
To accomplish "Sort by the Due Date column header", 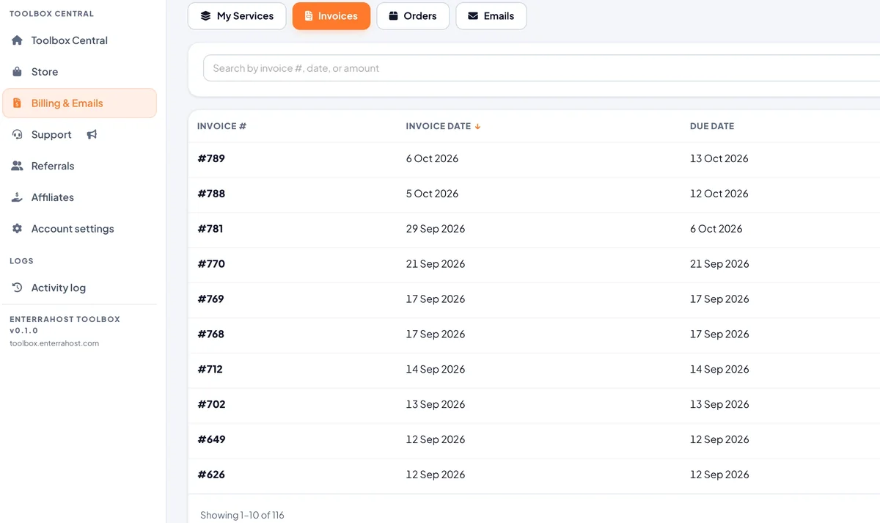I will click(712, 126).
